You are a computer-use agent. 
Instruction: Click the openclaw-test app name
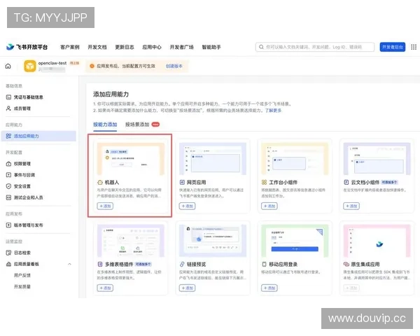pos(52,63)
